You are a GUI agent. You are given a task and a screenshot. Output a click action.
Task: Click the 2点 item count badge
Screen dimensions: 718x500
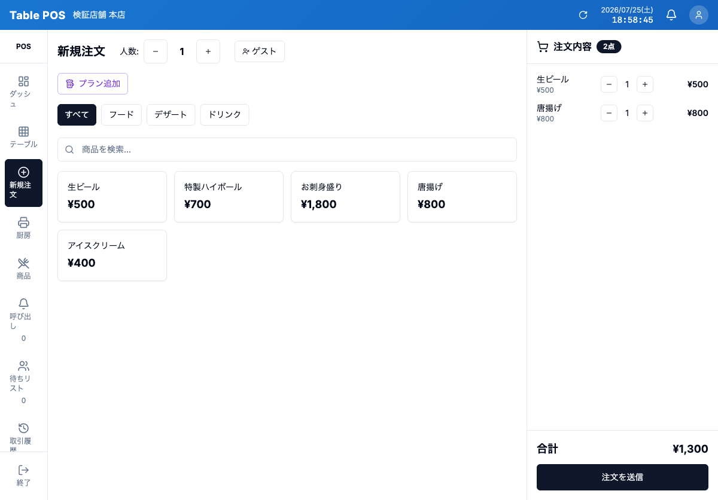609,47
